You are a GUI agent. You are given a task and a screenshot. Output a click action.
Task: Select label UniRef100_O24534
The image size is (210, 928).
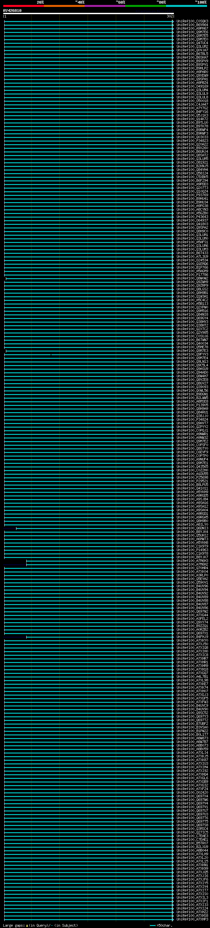pyautogui.click(x=192, y=260)
